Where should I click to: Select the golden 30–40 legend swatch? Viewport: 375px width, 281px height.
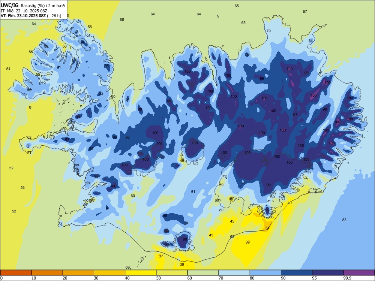[109, 273]
